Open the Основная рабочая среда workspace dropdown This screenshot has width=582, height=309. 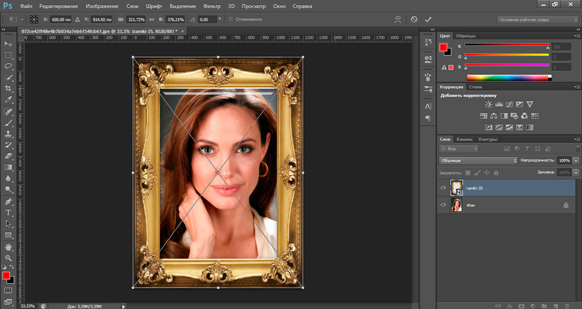click(x=537, y=19)
